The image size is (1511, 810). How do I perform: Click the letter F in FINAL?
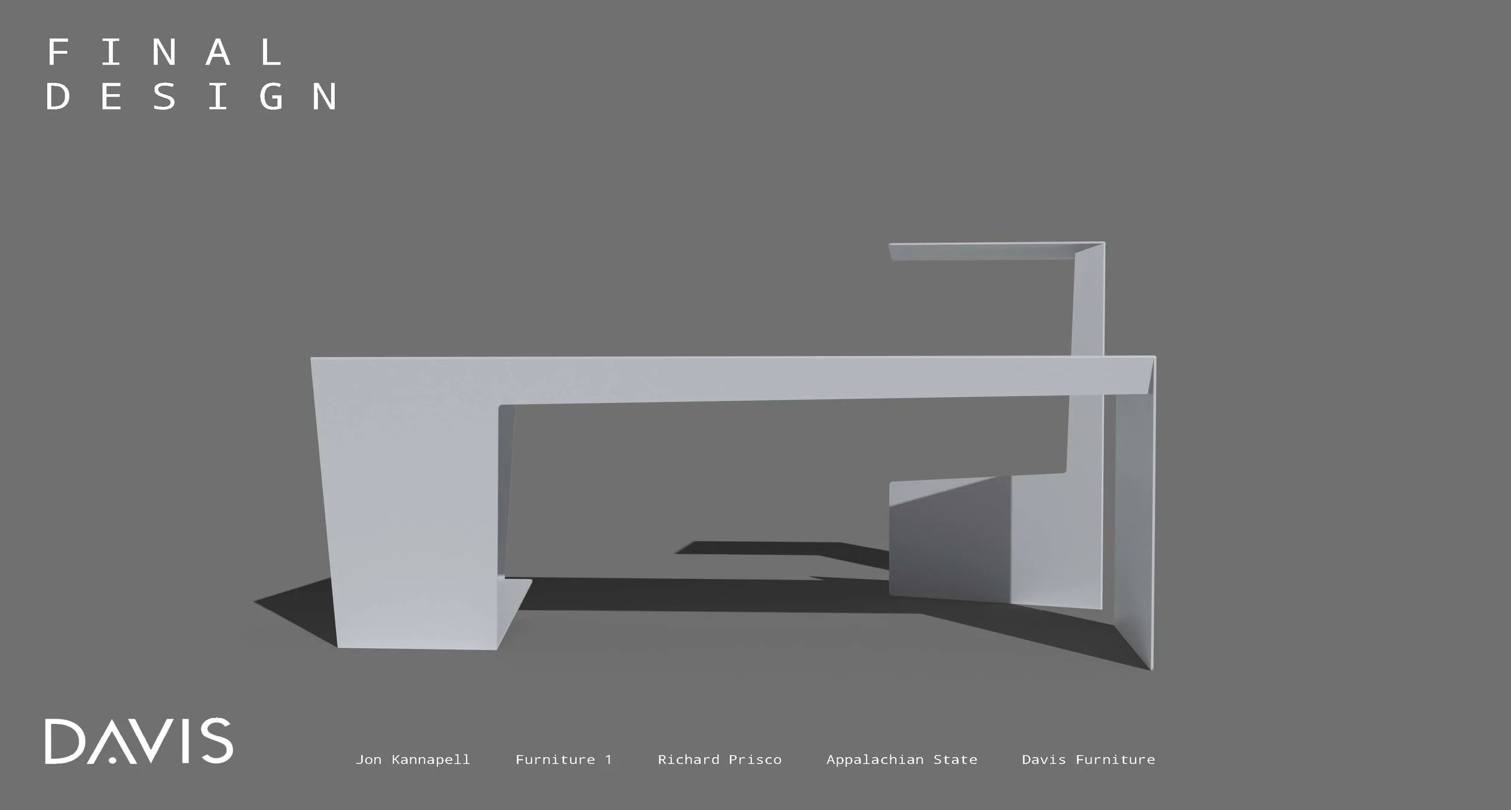click(x=58, y=52)
